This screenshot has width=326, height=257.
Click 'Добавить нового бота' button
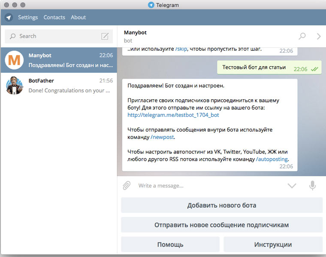tap(222, 205)
